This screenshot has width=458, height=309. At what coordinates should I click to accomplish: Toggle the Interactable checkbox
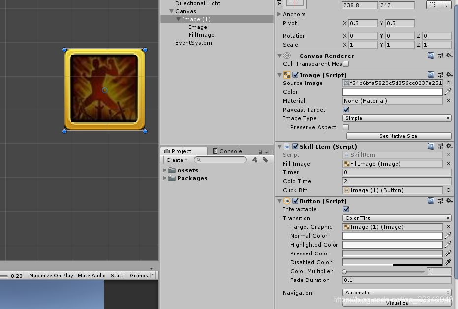coord(346,209)
